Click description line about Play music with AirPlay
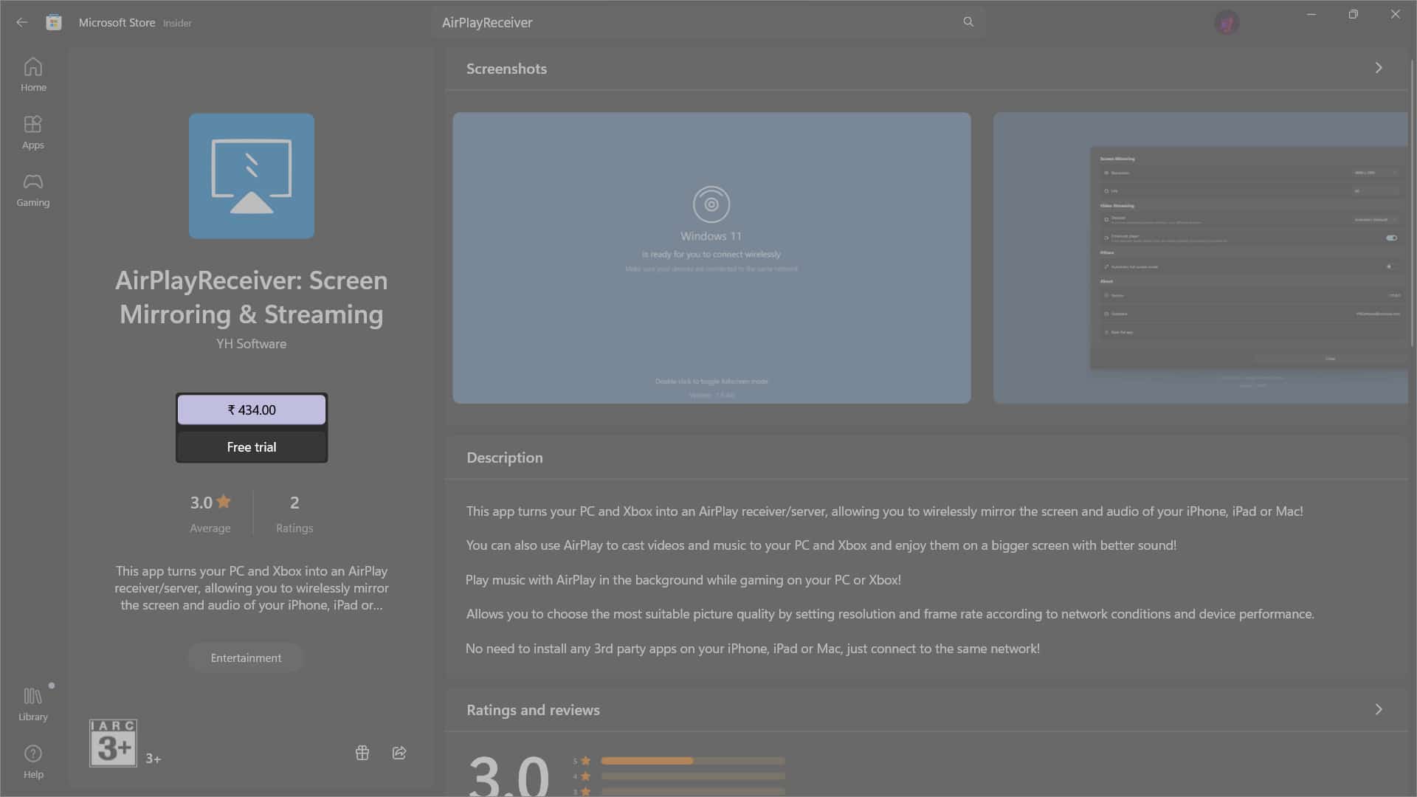This screenshot has width=1417, height=797. (x=683, y=579)
